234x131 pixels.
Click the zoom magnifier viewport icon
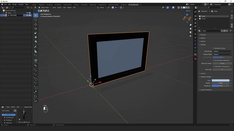click(x=190, y=25)
